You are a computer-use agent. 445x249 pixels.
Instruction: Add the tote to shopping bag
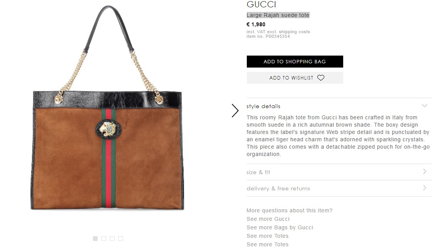[x=295, y=61]
